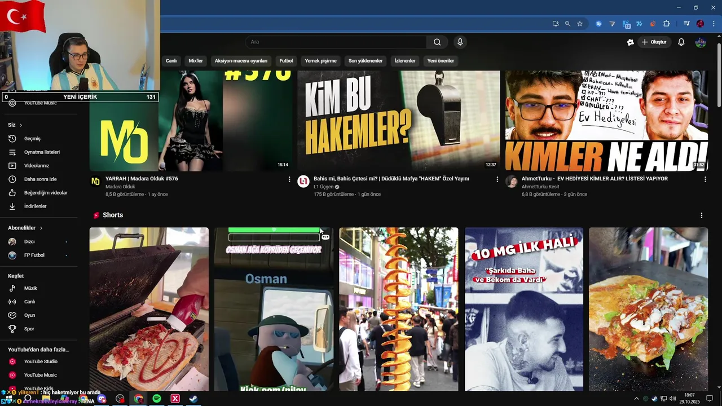This screenshot has height=406, width=722.
Task: Select the İzlenenler filter chip
Action: (x=405, y=60)
